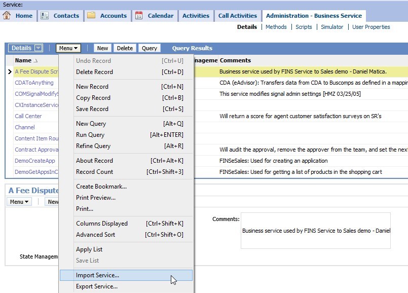Choose Refine Query menu item
Image resolution: width=408 pixels, height=293 pixels.
[x=126, y=146]
